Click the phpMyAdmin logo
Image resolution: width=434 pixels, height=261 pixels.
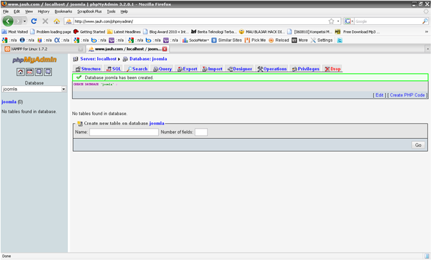[35, 59]
